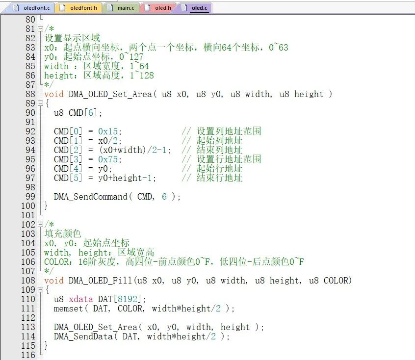Viewport: 415px width, 360px height.
Task: Click the 'width : 区域宽度, 1~64' comment
Action: pos(97,66)
